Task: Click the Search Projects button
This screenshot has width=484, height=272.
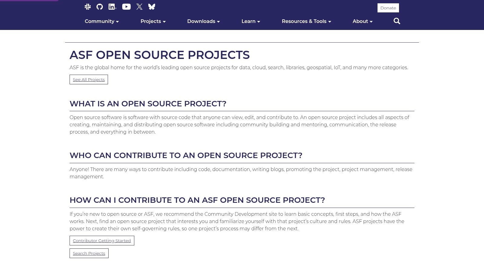Action: 89,253
